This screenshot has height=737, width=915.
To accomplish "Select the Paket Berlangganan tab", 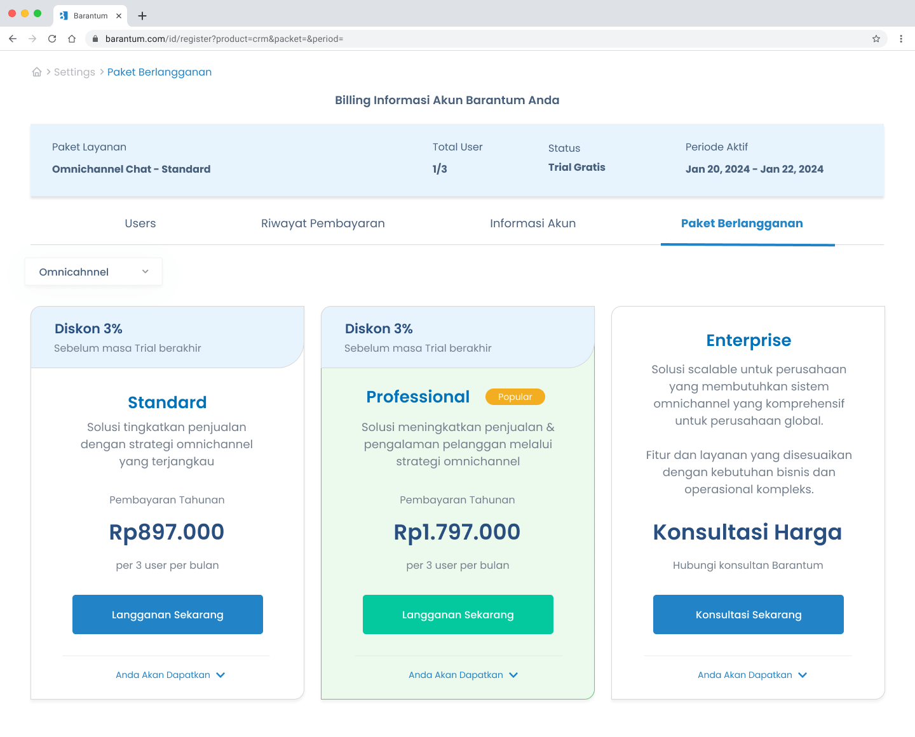I will 742,223.
